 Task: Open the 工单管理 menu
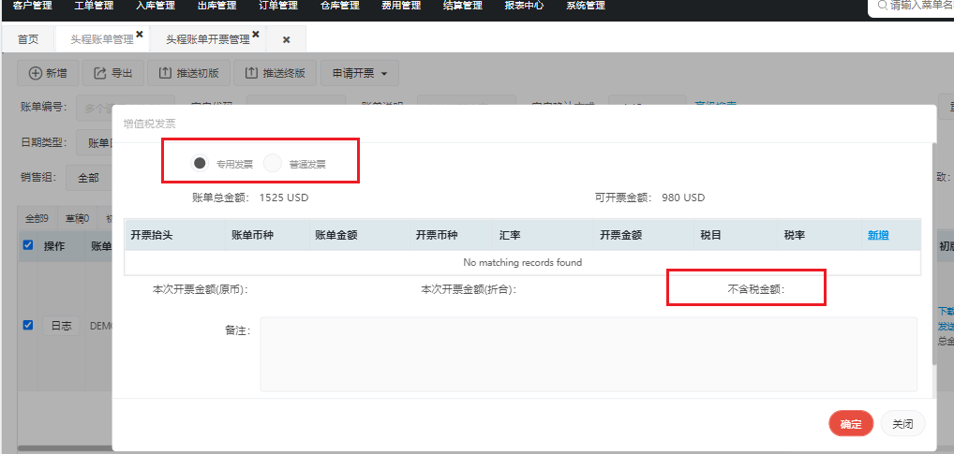point(95,6)
